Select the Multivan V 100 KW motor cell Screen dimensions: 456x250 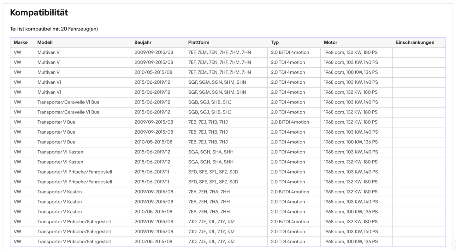tap(351, 72)
